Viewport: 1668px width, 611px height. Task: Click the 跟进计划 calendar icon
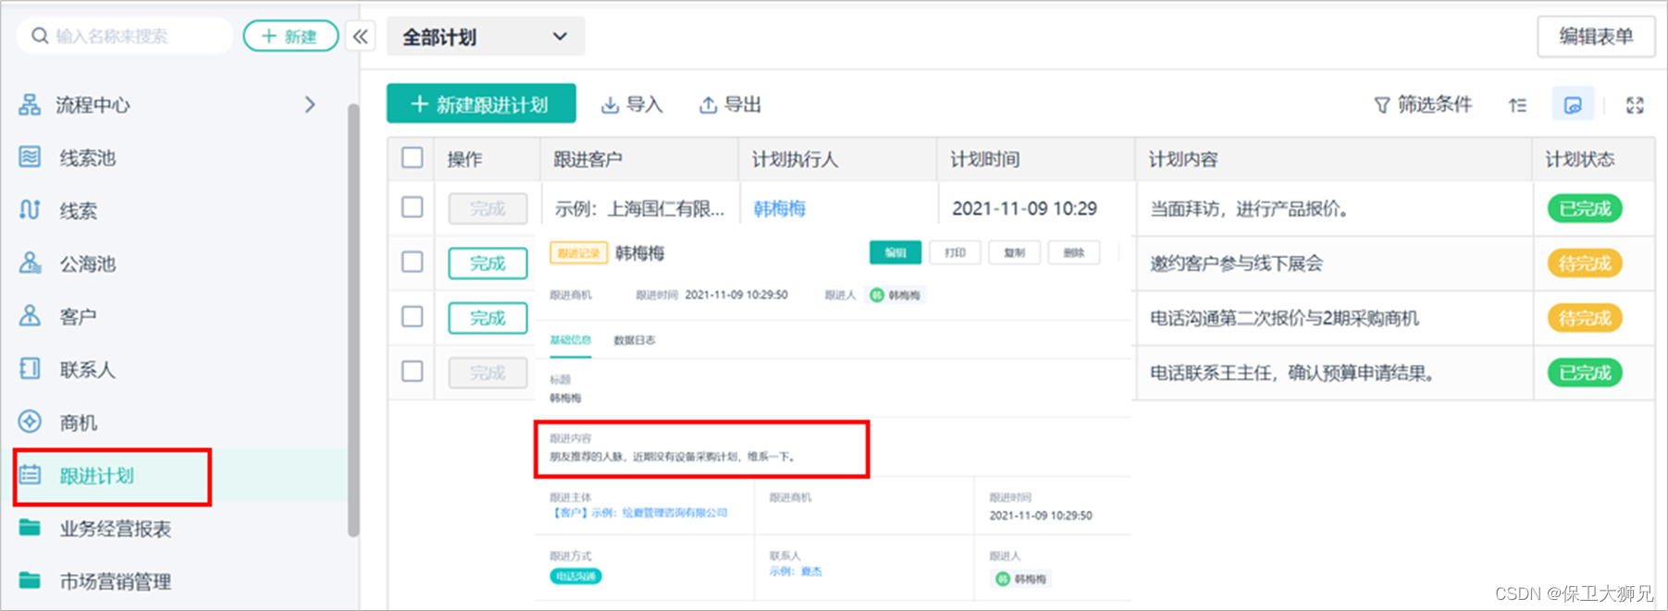(30, 475)
